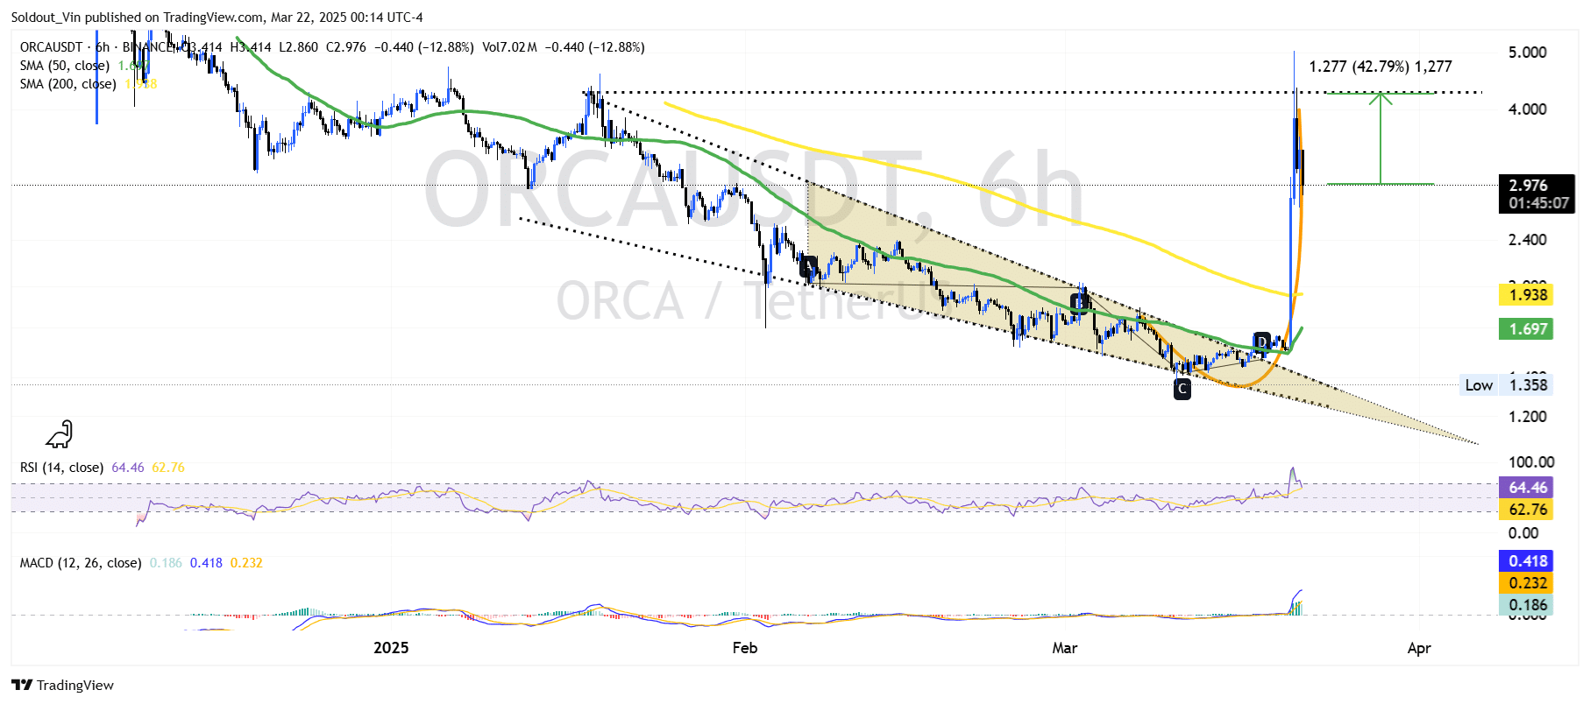
Task: Select the SMA (200, close) indicator legend
Action: coord(68,84)
